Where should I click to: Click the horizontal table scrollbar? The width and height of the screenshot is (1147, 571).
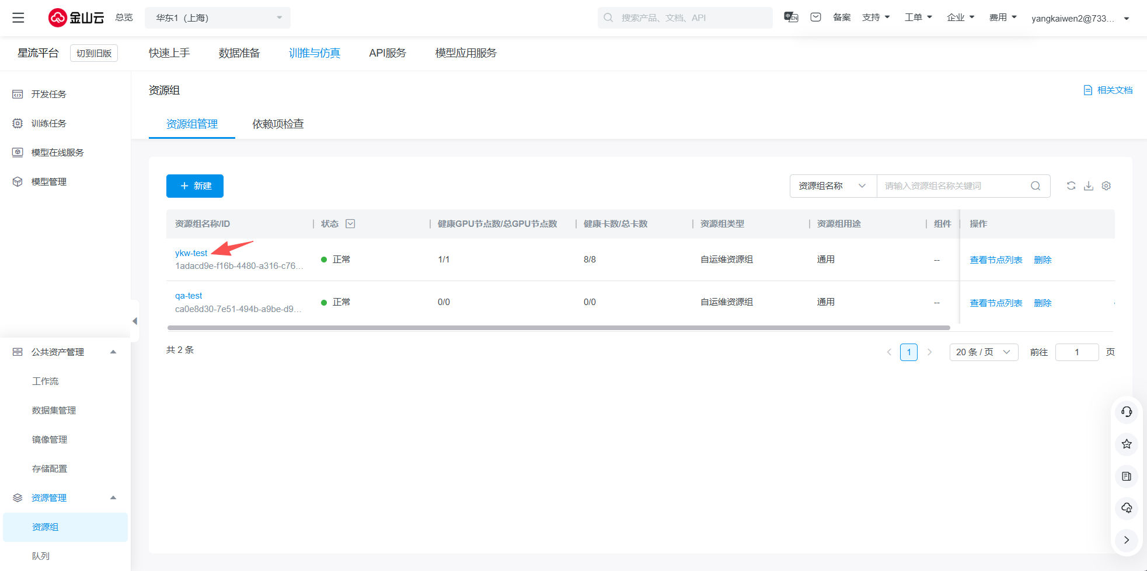click(x=558, y=328)
